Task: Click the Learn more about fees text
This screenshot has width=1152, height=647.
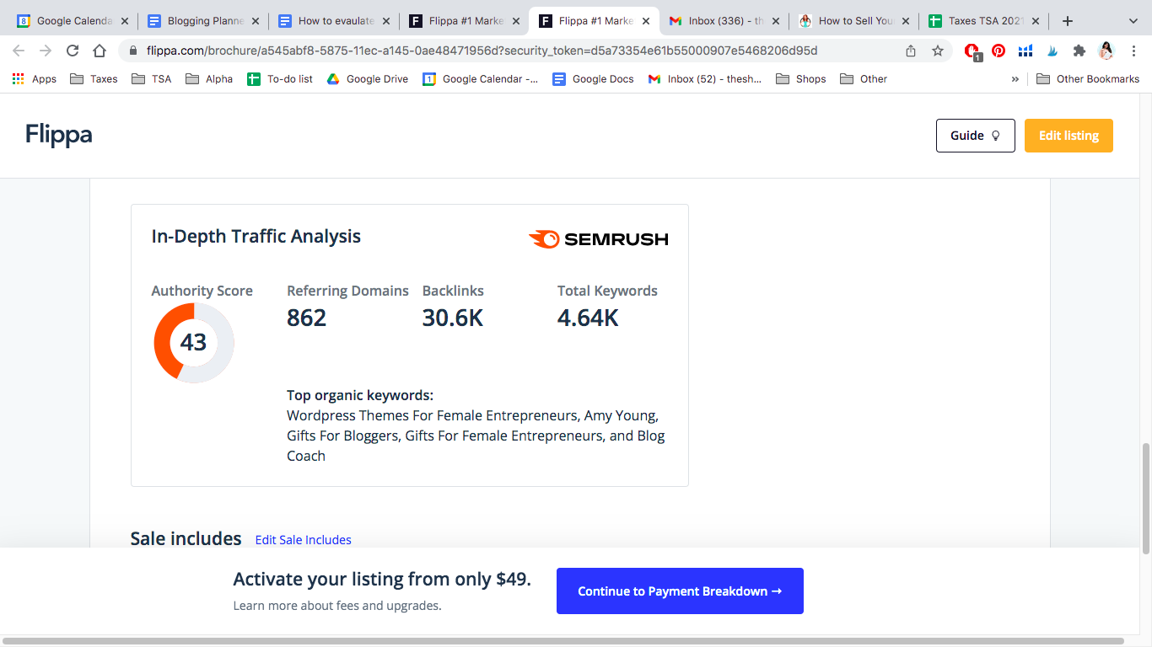Action: coord(337,606)
